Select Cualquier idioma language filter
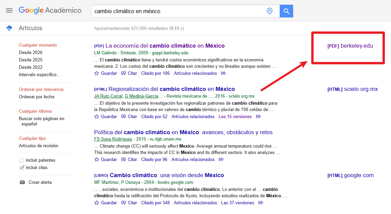Screen dimensions: 391x214 point(35,111)
